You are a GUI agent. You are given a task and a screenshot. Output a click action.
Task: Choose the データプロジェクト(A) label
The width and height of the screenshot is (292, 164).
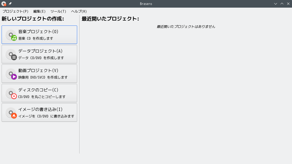tap(40, 51)
